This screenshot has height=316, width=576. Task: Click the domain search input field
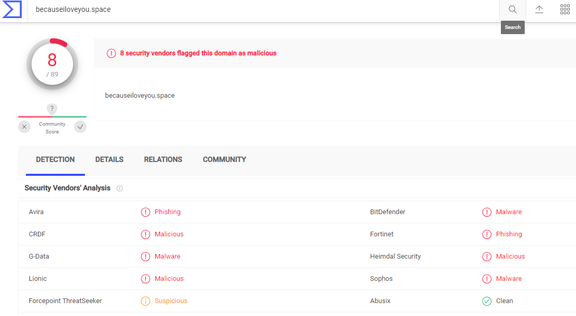coord(259,10)
